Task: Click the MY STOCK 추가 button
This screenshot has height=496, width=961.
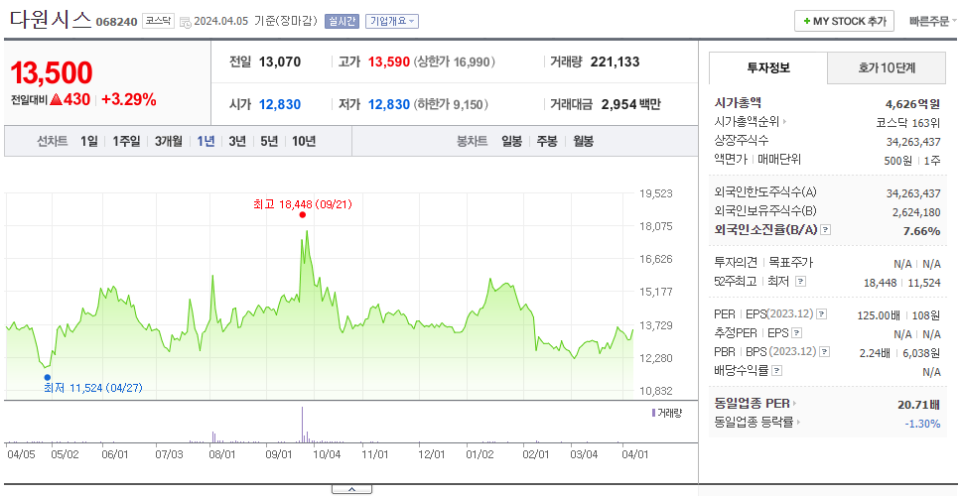Action: point(844,21)
